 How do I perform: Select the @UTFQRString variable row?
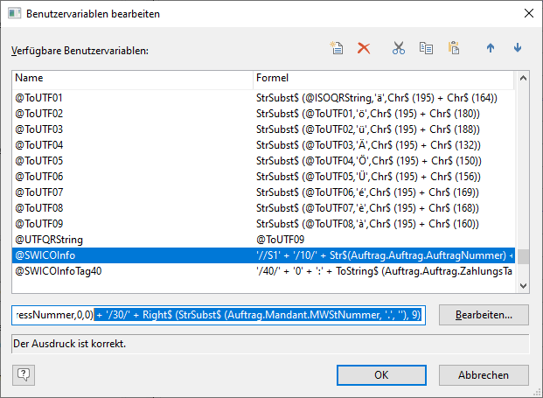263,240
